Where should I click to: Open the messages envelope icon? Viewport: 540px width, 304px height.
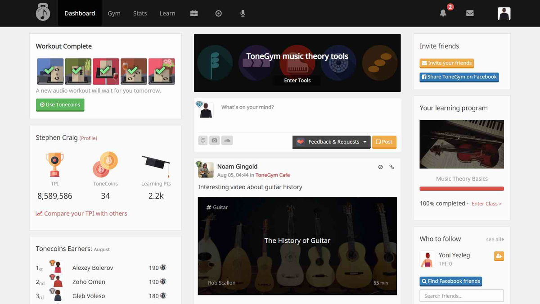(x=470, y=14)
